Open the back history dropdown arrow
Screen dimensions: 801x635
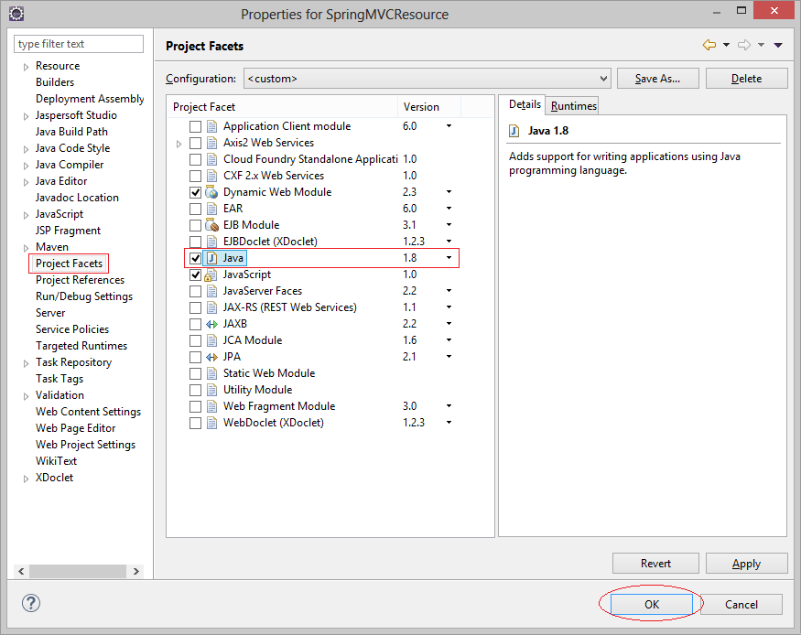tap(726, 45)
